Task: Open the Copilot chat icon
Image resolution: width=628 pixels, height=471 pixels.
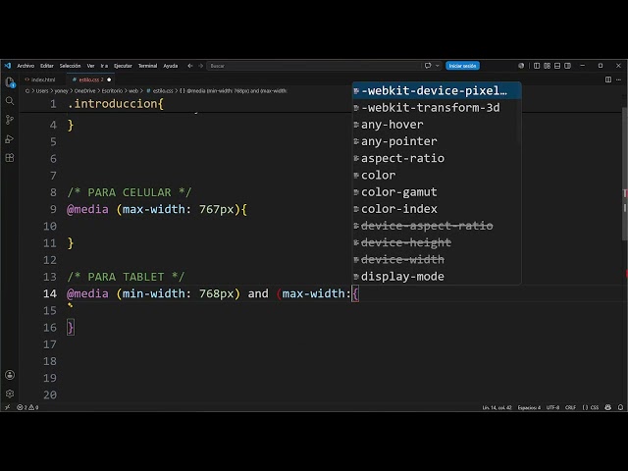Action: click(428, 66)
